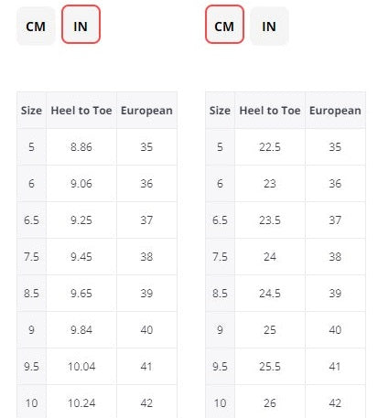378x418 pixels.
Task: Click Size header in right table
Action: (x=220, y=111)
